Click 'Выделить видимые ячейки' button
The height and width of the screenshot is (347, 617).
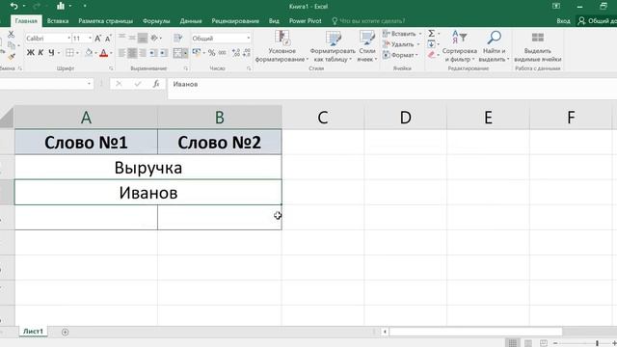(x=538, y=46)
